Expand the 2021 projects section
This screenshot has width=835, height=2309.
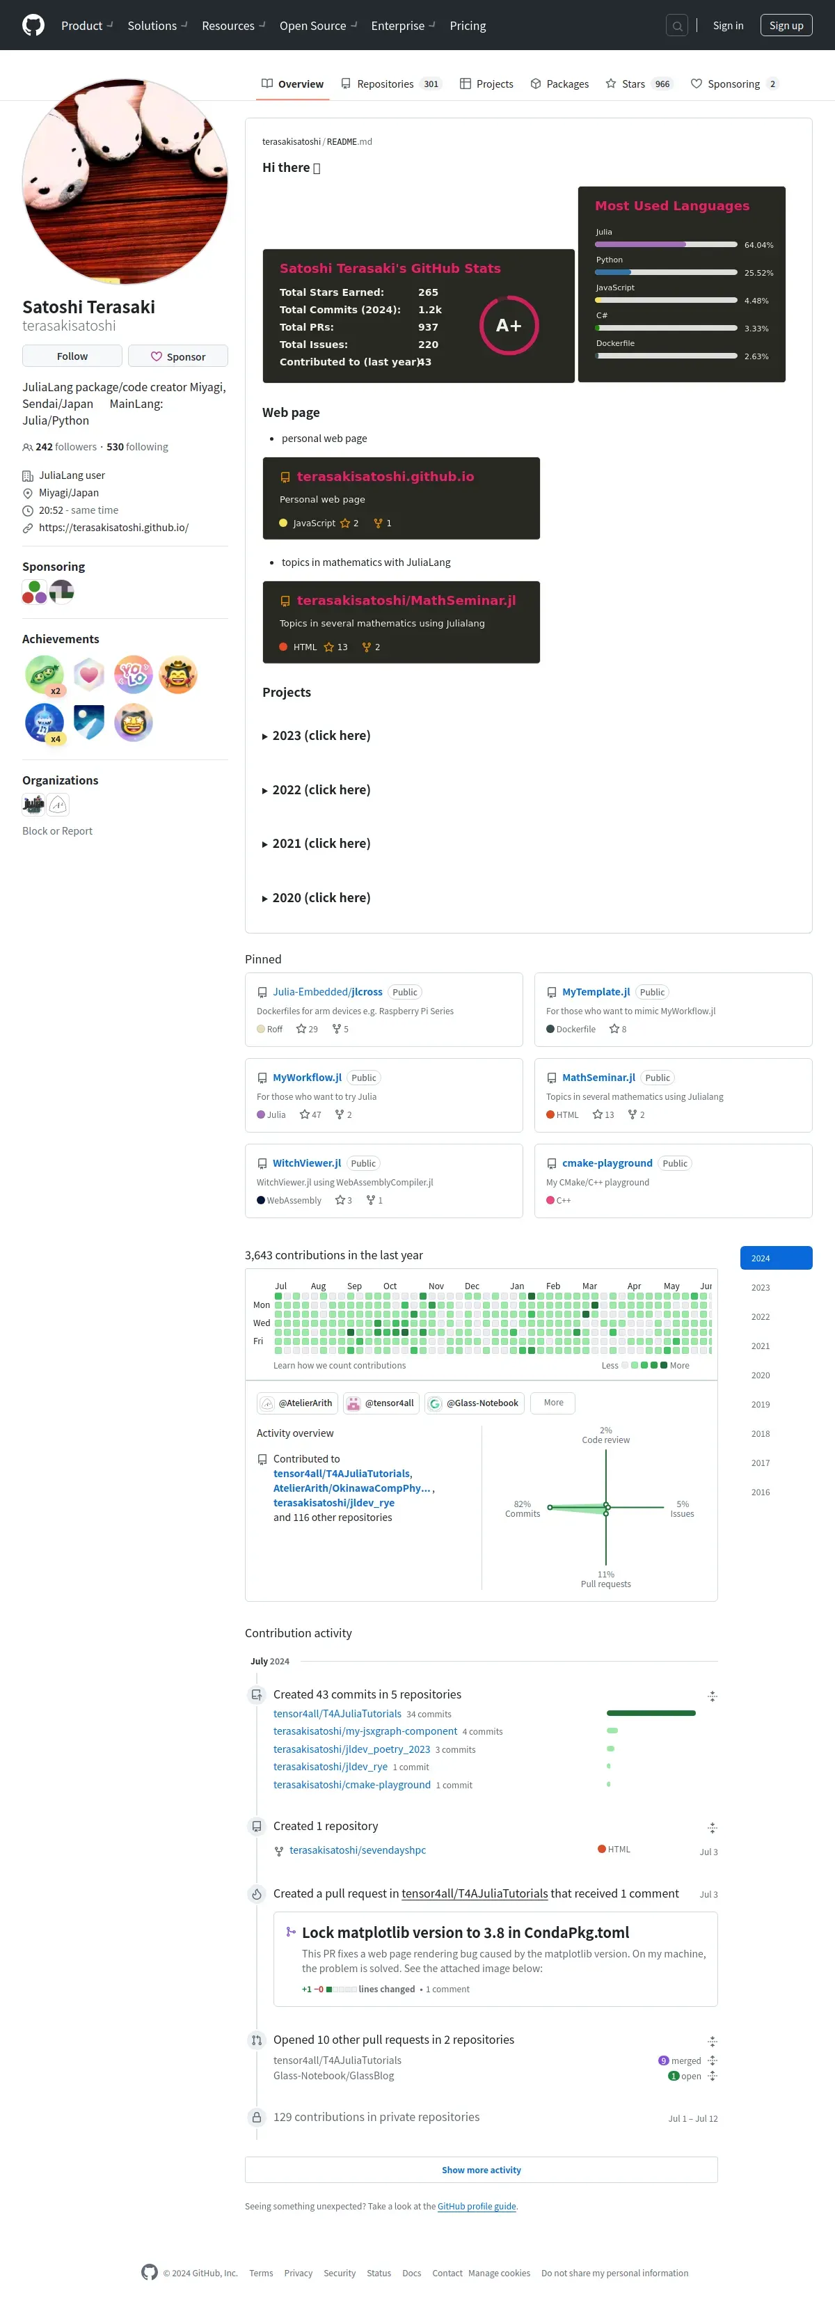317,844
